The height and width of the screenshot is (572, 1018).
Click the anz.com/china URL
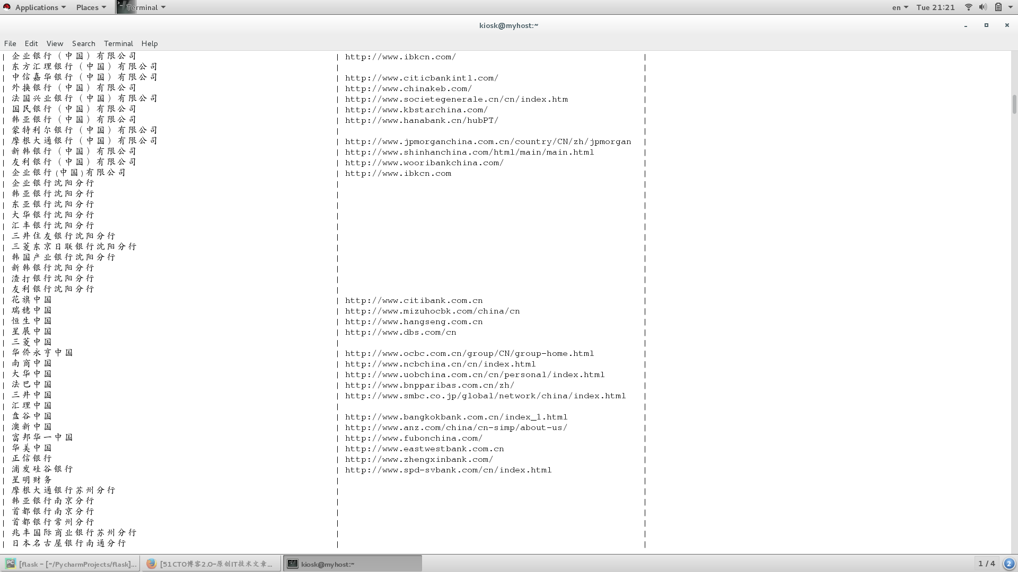coord(457,427)
